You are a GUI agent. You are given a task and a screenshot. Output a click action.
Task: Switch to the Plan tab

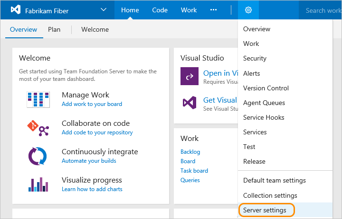[54, 29]
